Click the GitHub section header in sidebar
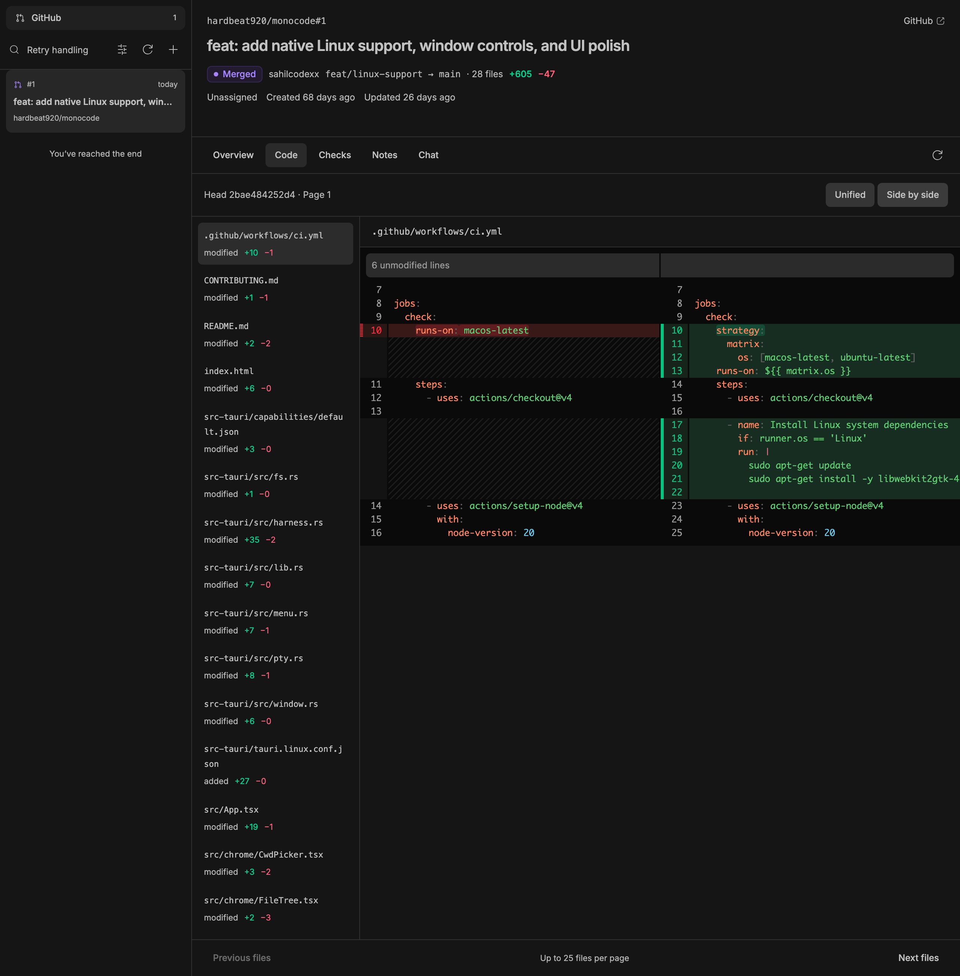The image size is (960, 976). [x=95, y=18]
